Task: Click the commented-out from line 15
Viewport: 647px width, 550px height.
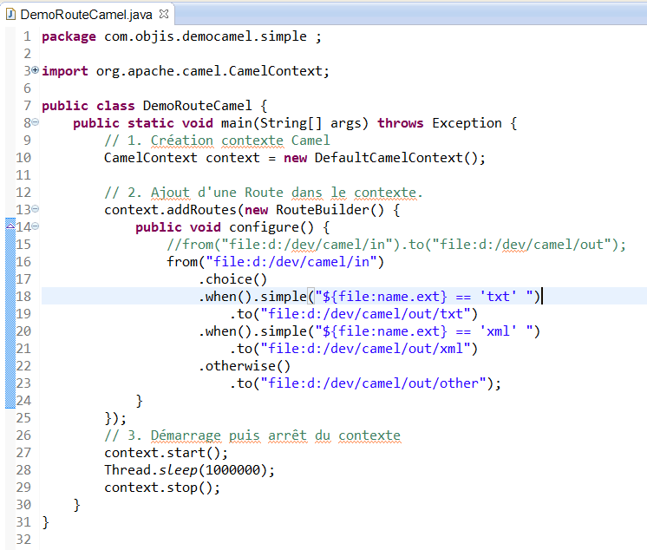Action: point(396,245)
